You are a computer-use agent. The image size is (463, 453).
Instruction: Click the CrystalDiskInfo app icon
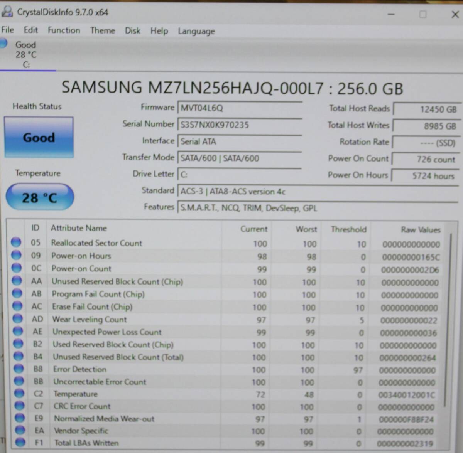click(7, 11)
